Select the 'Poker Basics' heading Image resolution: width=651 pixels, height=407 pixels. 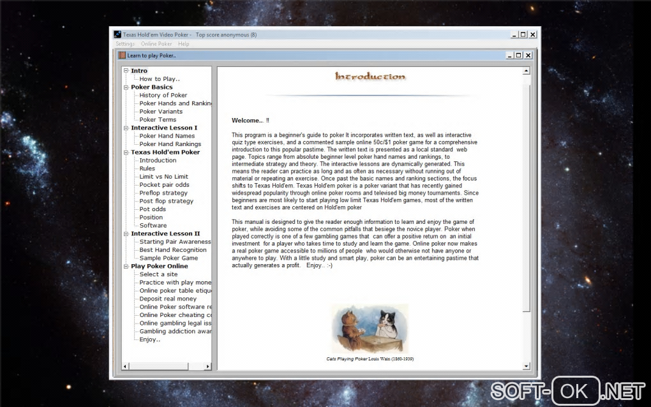click(x=151, y=87)
